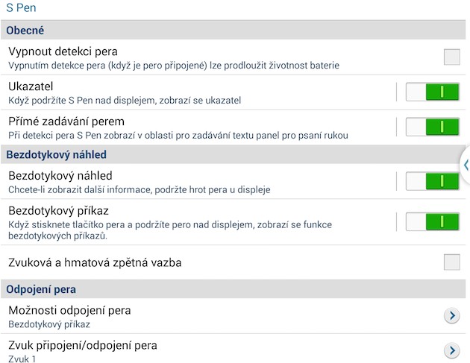Open Zvuk připojení/odpojení pera option
The width and height of the screenshot is (470, 363).
233,349
